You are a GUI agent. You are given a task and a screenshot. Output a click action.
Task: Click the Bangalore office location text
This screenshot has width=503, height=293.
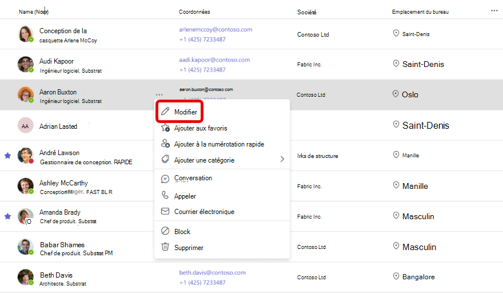tap(418, 277)
